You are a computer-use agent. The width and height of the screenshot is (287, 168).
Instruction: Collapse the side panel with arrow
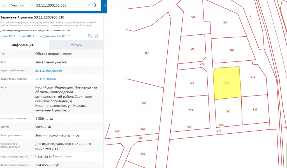click(105, 5)
